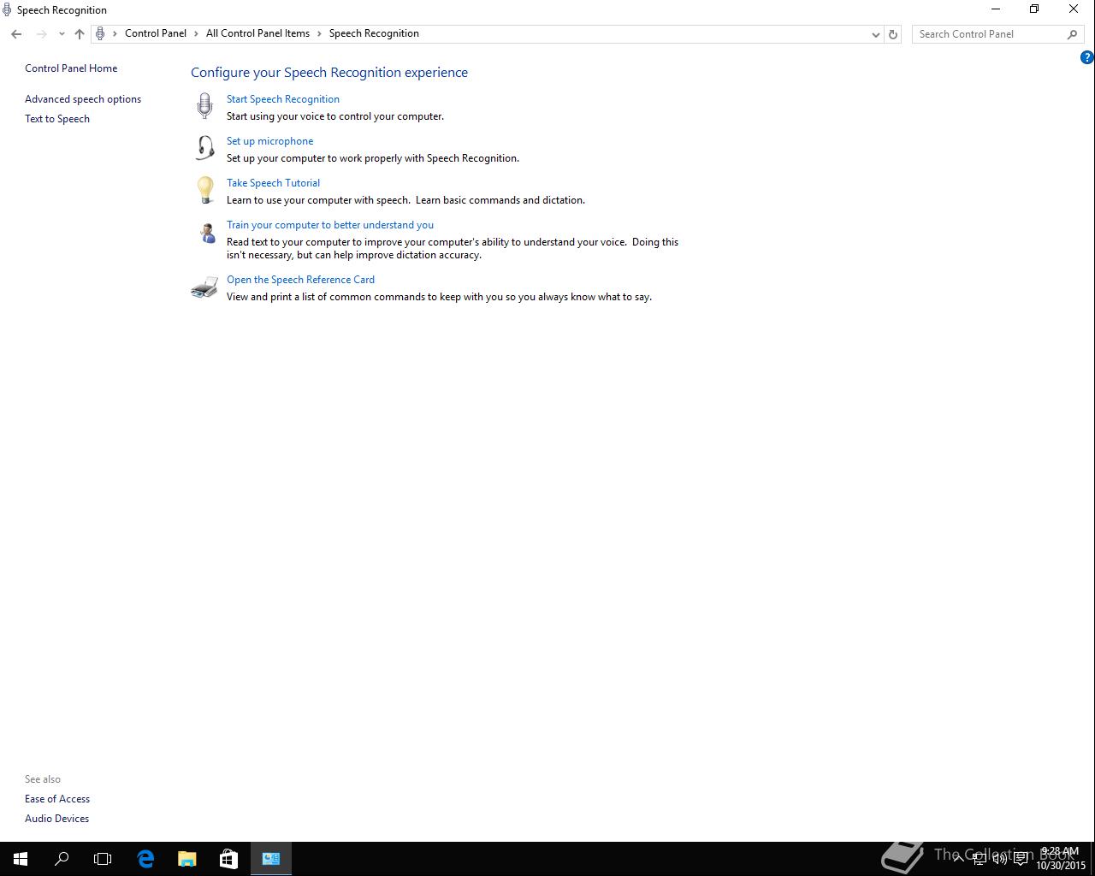Open the volume control in system tray
This screenshot has width=1095, height=876.
point(1000,859)
